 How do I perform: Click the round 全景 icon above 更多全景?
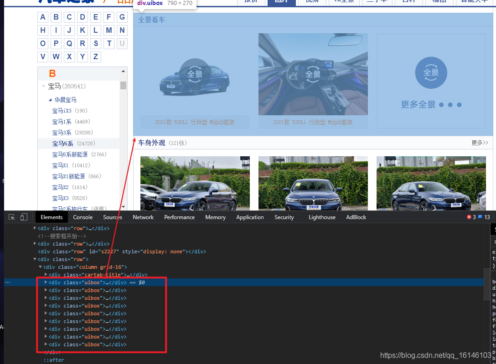[431, 73]
